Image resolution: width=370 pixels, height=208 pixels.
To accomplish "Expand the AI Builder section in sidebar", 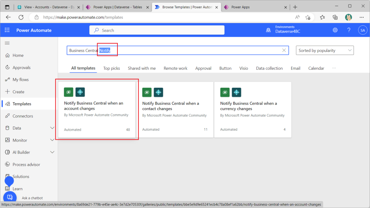I will [x=52, y=152].
